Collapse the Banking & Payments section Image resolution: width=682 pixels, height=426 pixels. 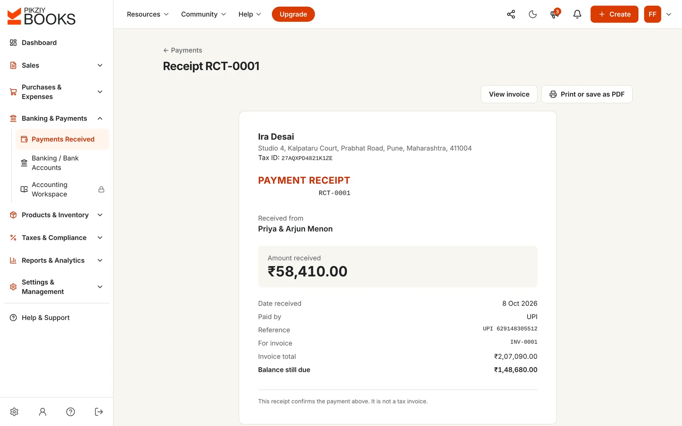[57, 118]
